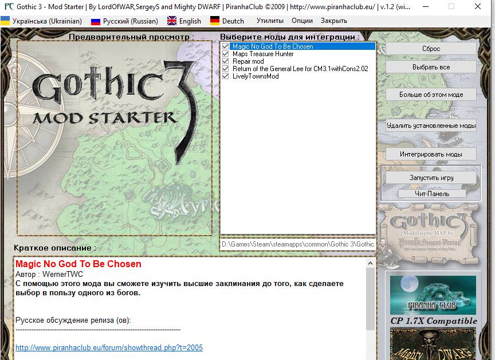Uncheck the LivelyTownsMod checkbox
Viewport: 495px width, 360px height.
click(x=225, y=76)
